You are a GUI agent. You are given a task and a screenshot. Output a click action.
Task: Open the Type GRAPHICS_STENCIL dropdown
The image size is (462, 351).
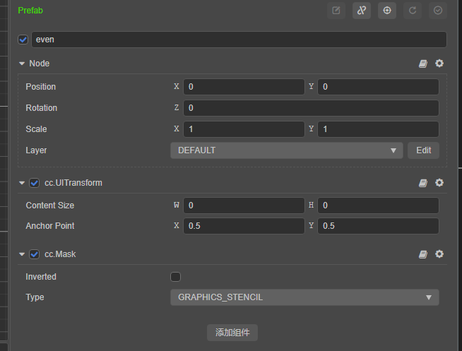304,297
